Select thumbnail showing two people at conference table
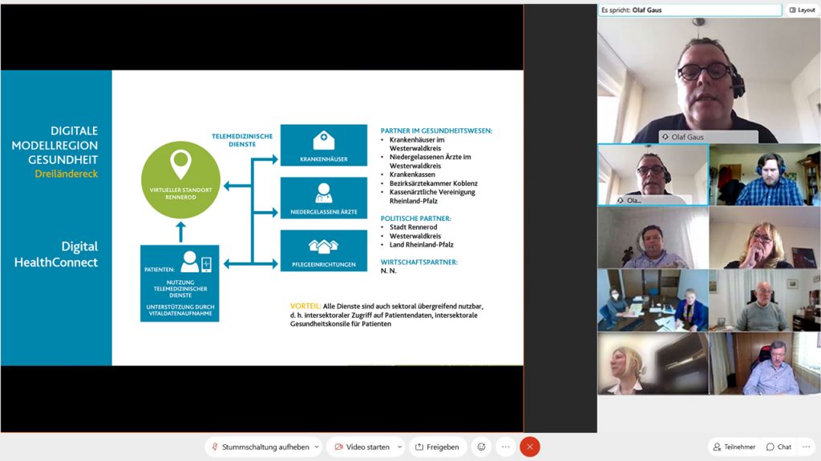The width and height of the screenshot is (821, 461). [653, 301]
